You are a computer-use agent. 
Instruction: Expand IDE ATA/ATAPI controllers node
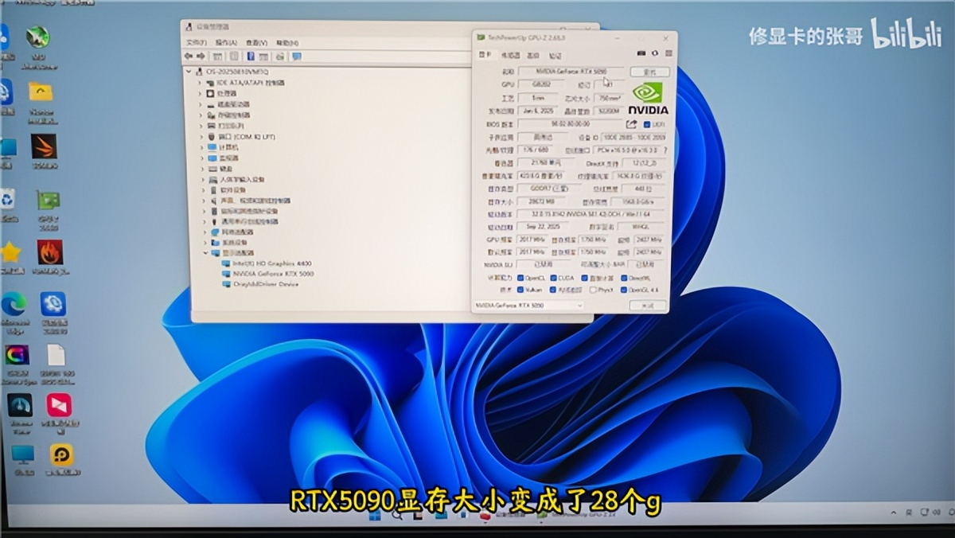pyautogui.click(x=201, y=83)
